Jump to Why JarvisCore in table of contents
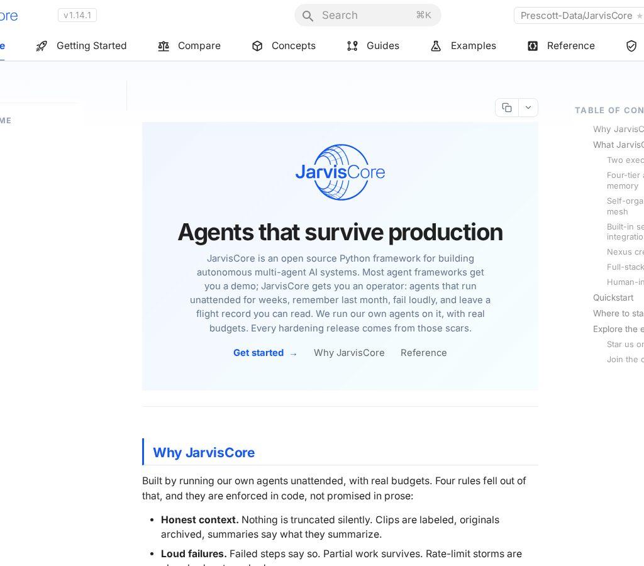 pos(618,130)
